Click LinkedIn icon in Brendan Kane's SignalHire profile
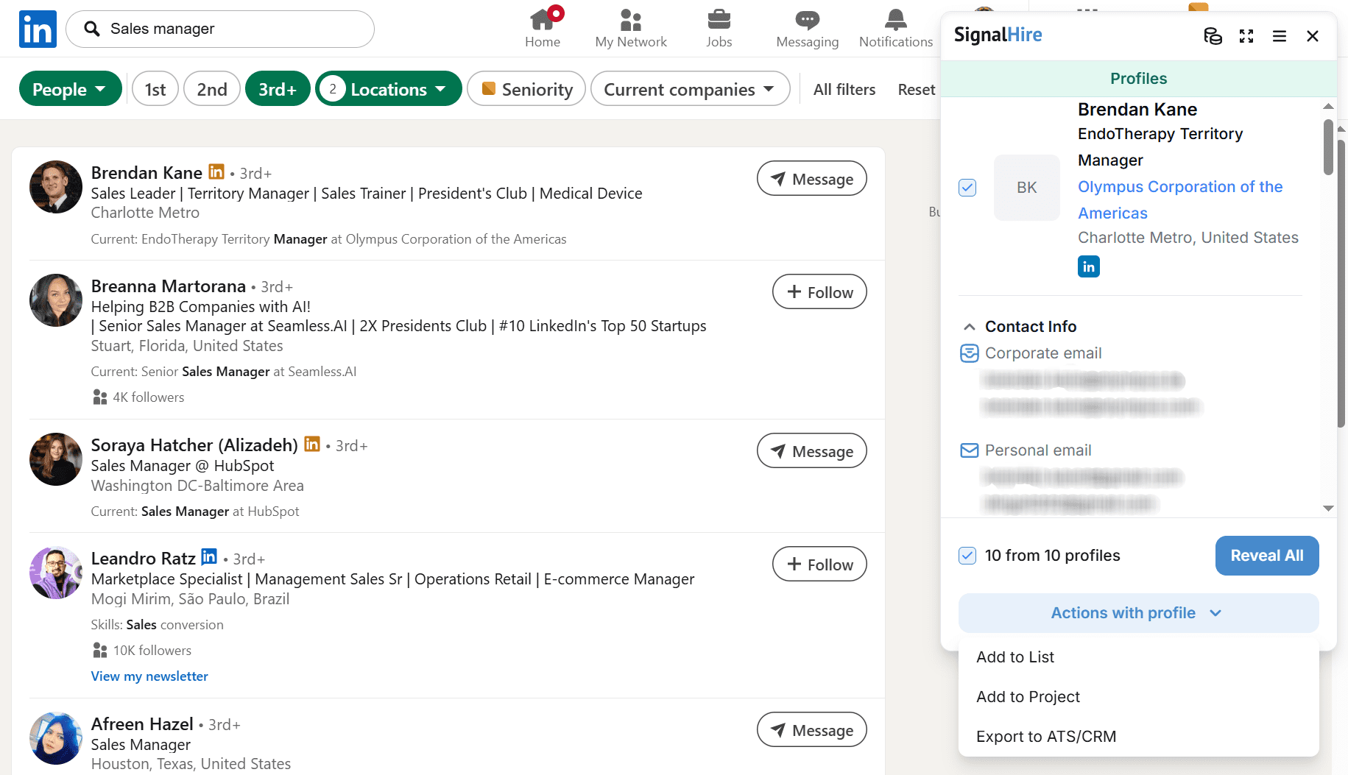Screen dimensions: 1348x775 [1088, 266]
